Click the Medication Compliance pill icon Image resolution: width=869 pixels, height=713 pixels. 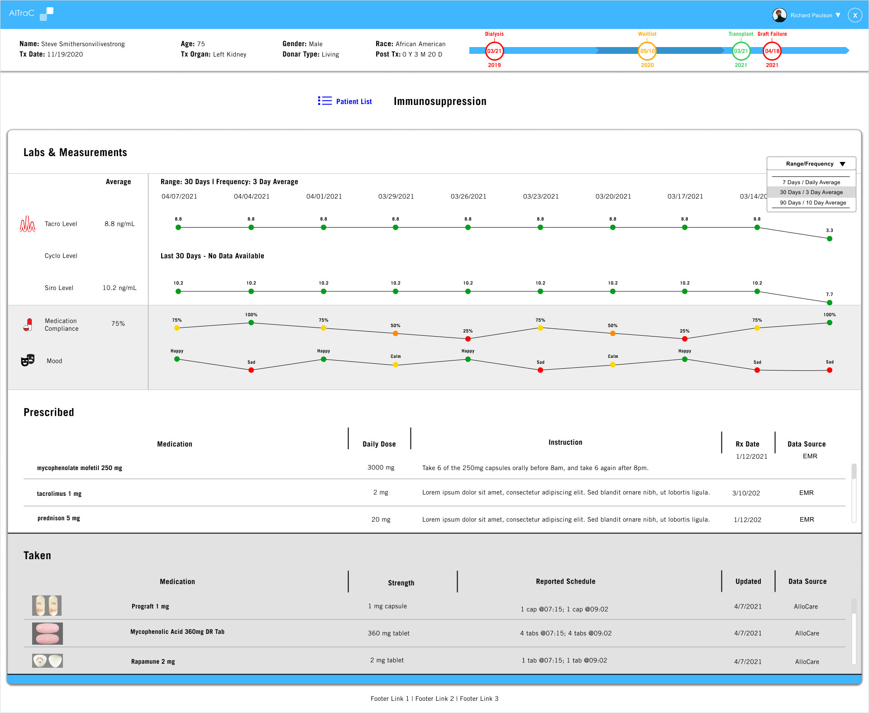point(28,324)
